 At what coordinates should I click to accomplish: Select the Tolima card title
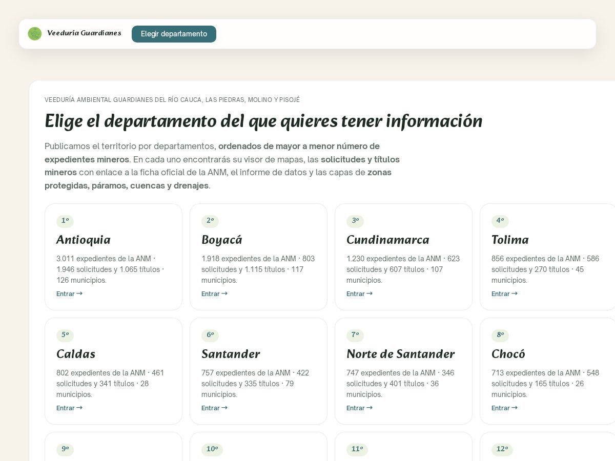point(510,240)
